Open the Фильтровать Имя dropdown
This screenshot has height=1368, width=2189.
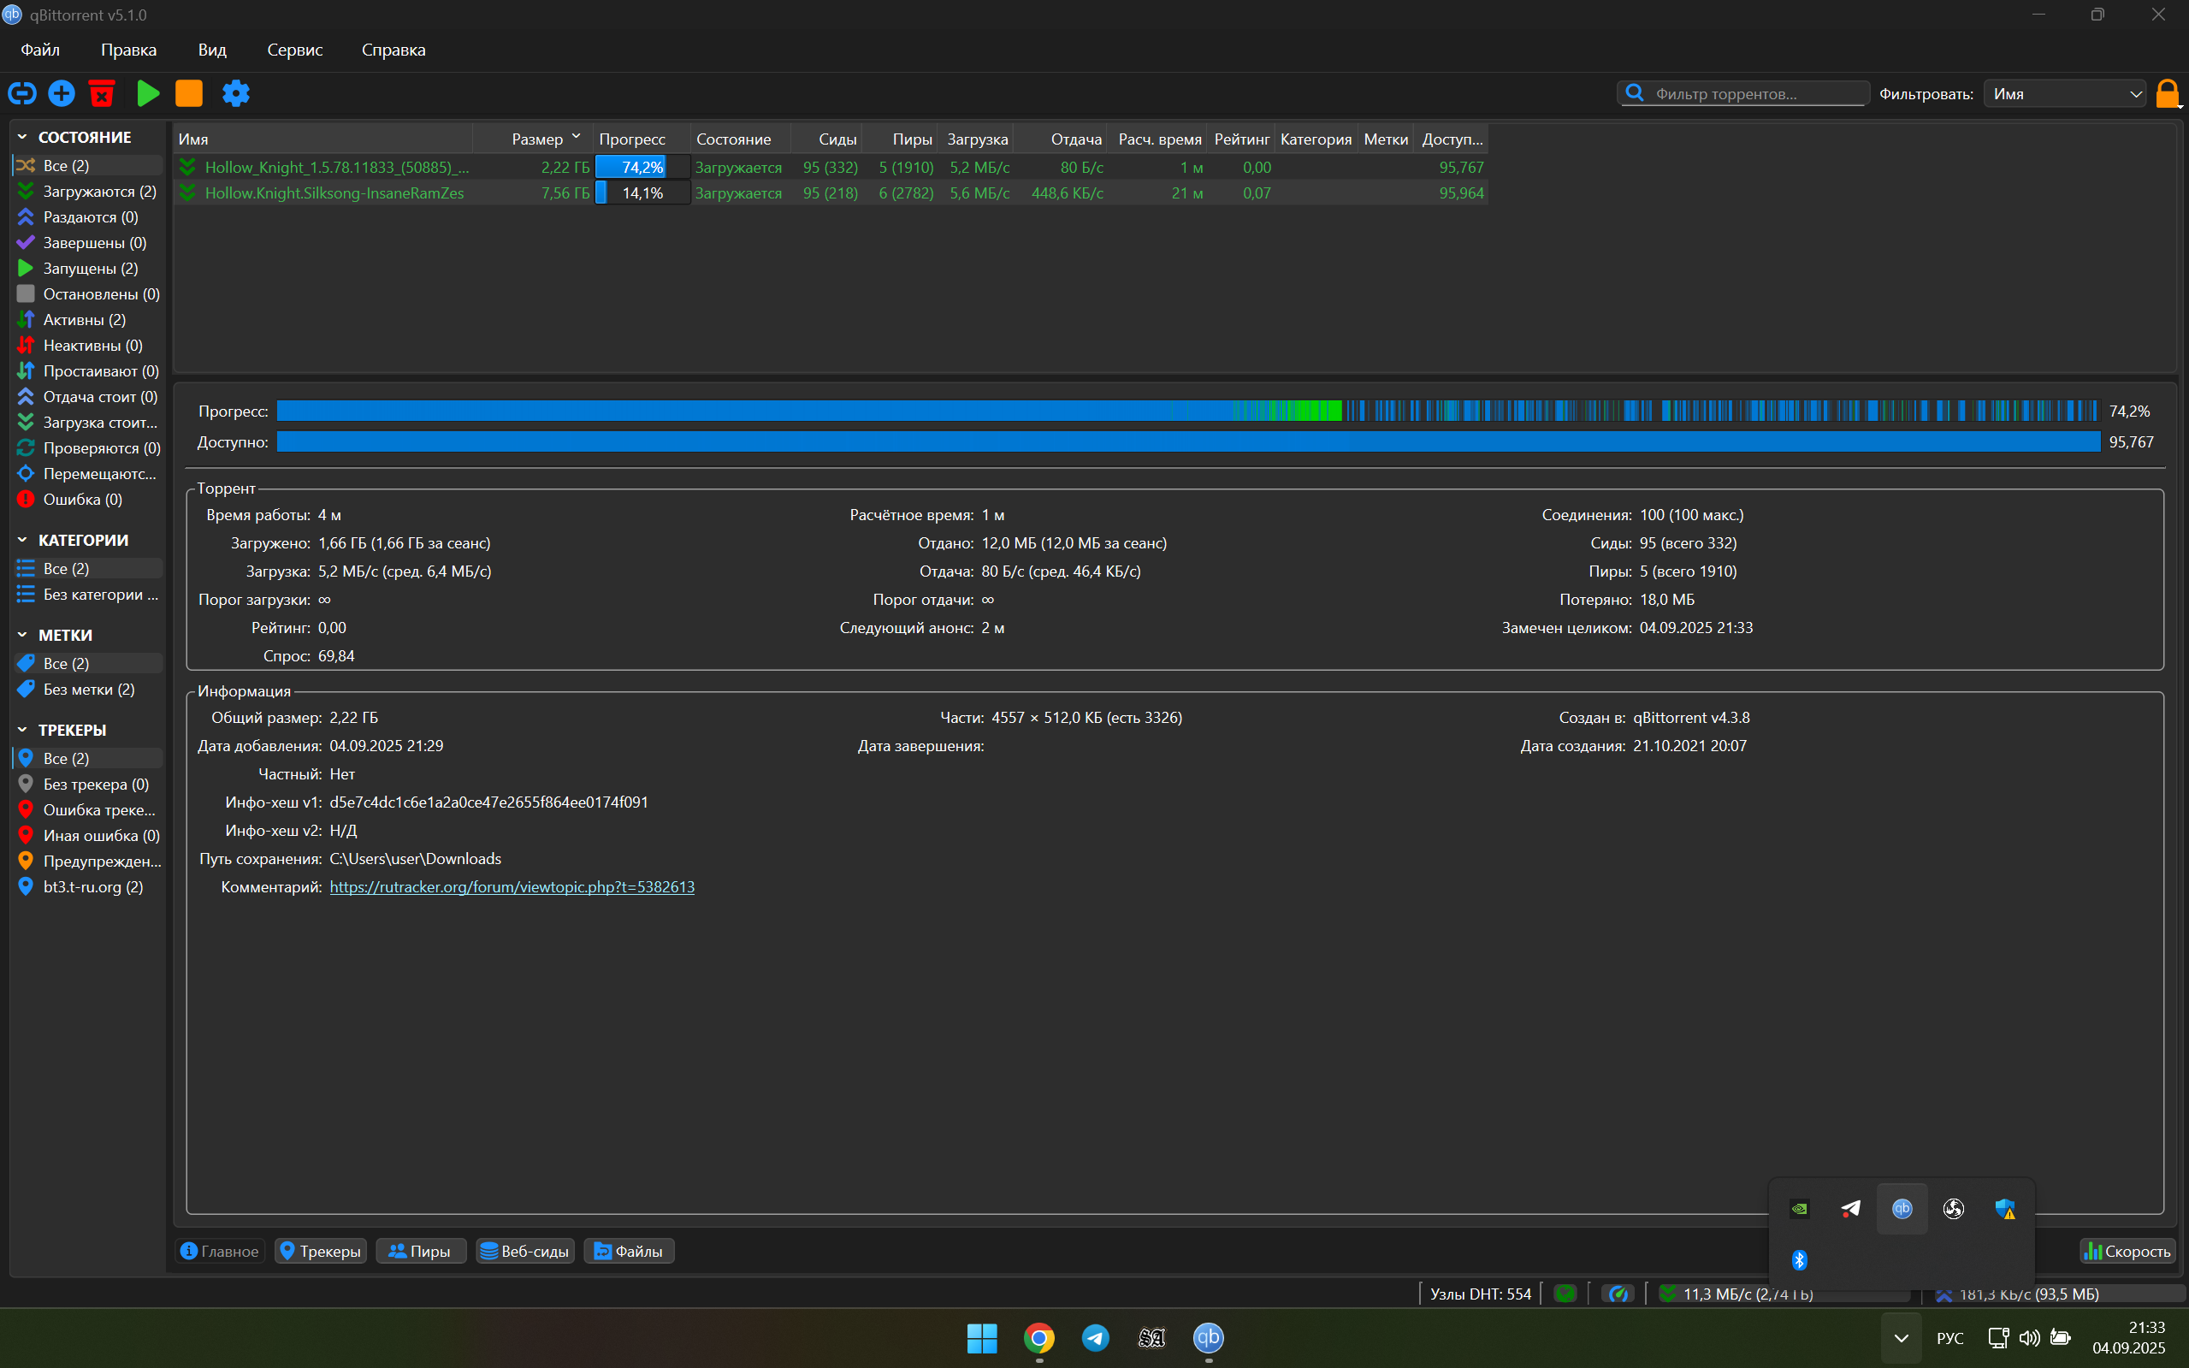[x=2065, y=93]
